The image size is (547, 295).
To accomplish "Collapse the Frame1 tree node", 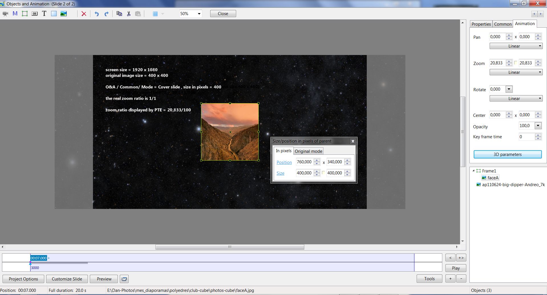I will [x=473, y=171].
